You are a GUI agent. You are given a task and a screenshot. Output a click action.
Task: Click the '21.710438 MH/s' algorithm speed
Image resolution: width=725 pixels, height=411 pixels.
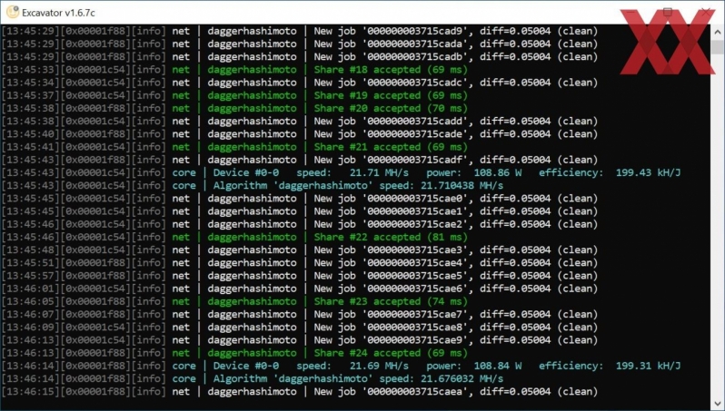tap(462, 186)
